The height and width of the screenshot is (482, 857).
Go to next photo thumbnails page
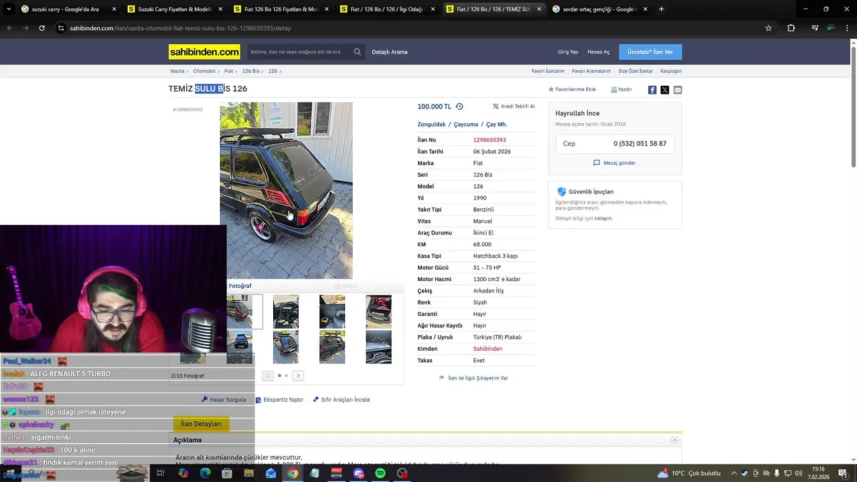298,376
